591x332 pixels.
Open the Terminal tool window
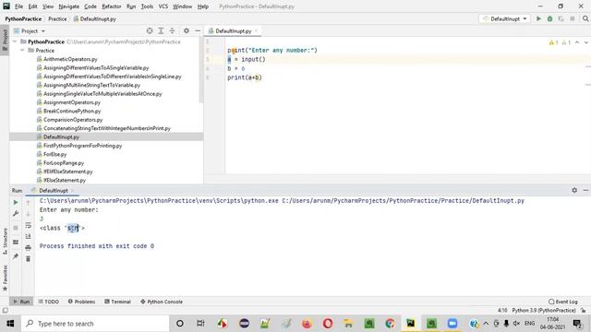pos(117,302)
